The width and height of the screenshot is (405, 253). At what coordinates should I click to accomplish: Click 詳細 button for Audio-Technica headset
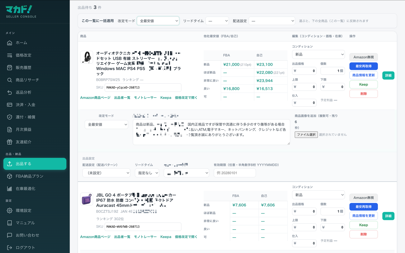tap(388, 75)
